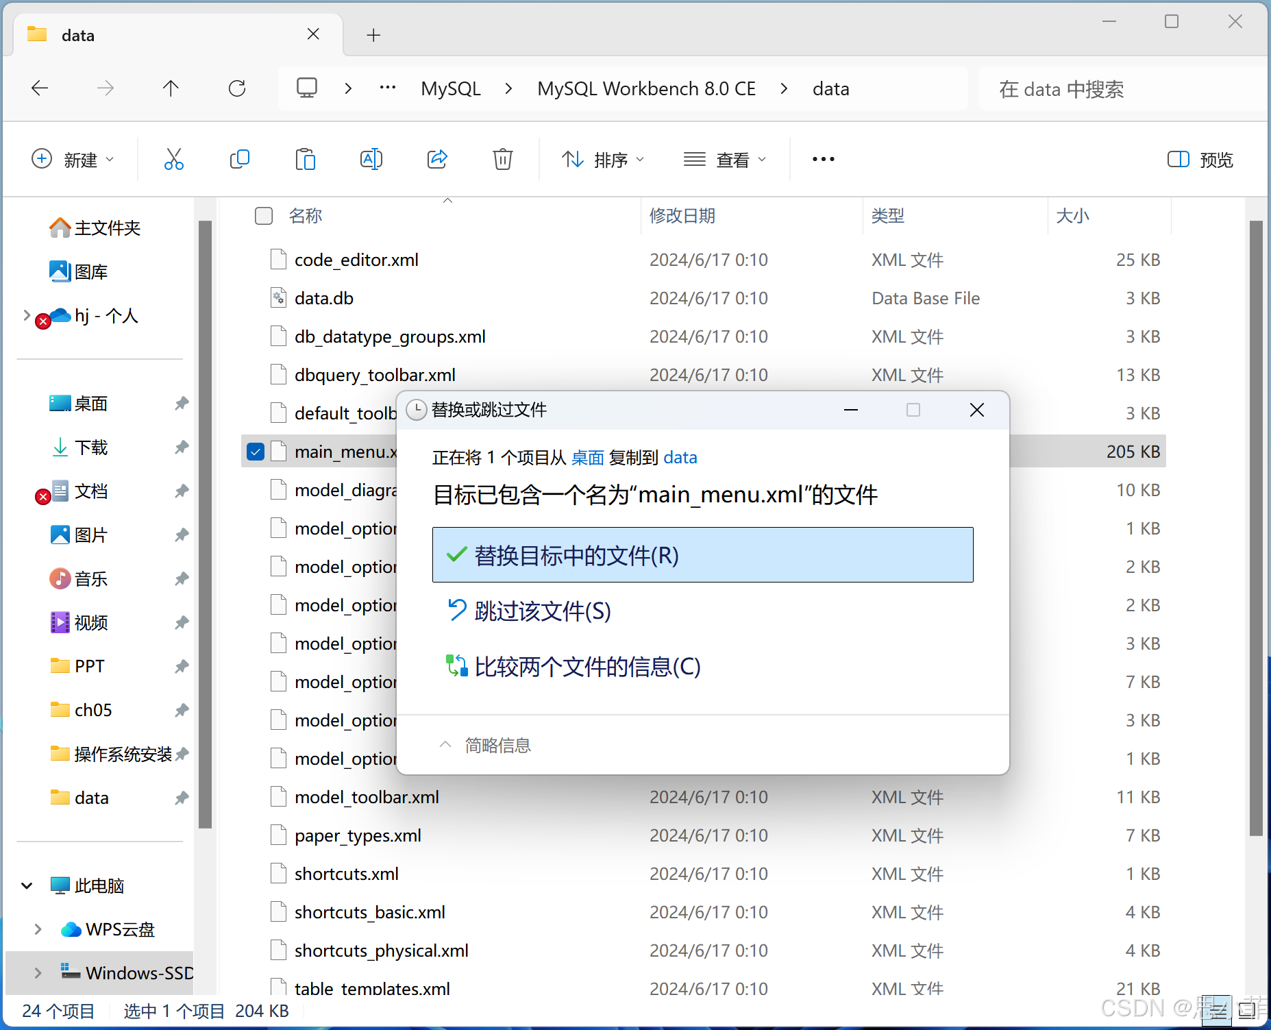This screenshot has width=1271, height=1030.
Task: Expand the hj personal OneDrive node
Action: pyautogui.click(x=27, y=316)
